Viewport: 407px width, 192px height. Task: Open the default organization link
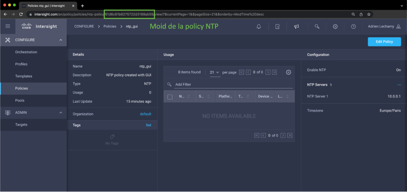click(145, 114)
